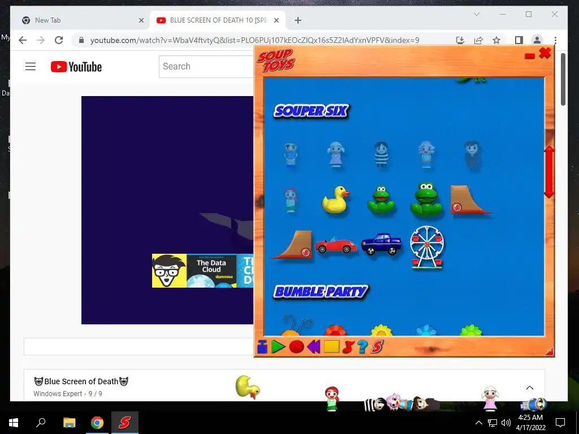Click the Bumble Party category heading

point(321,292)
